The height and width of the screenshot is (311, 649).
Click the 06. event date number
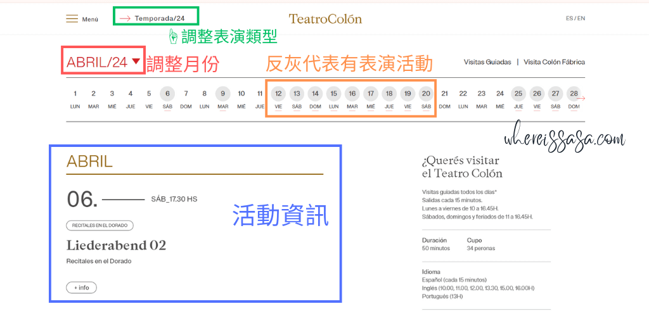pyautogui.click(x=82, y=200)
